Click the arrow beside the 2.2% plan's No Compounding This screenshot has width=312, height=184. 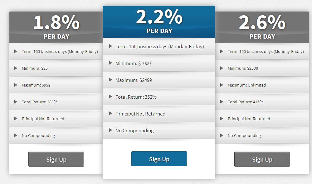pos(110,130)
